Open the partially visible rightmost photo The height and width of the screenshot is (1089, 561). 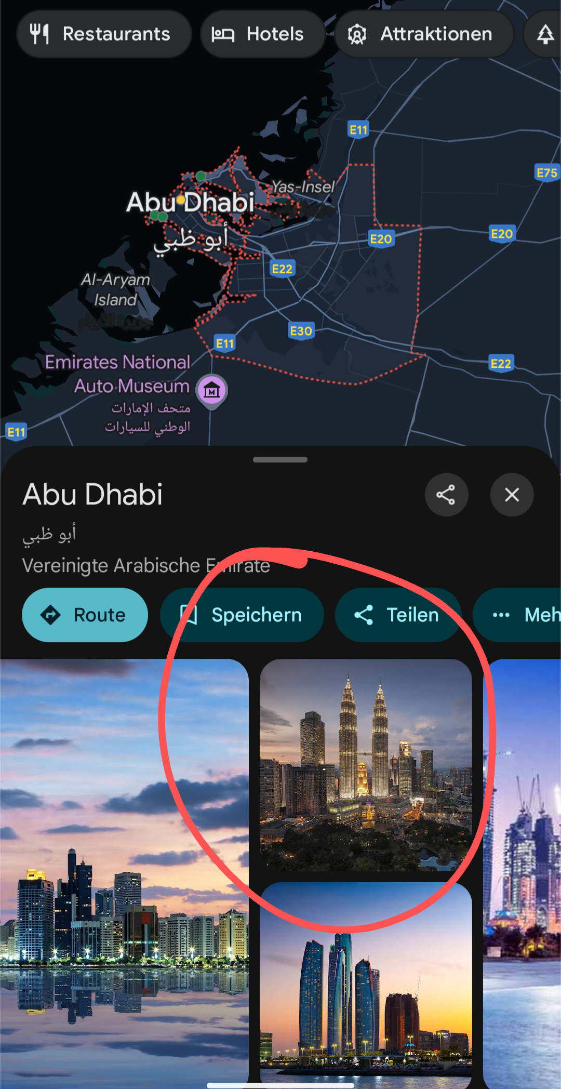522,873
